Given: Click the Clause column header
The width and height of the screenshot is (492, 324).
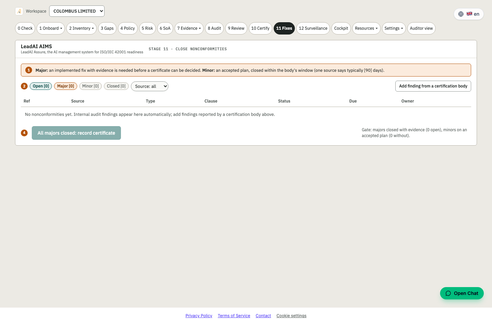Looking at the screenshot, I should [x=211, y=101].
